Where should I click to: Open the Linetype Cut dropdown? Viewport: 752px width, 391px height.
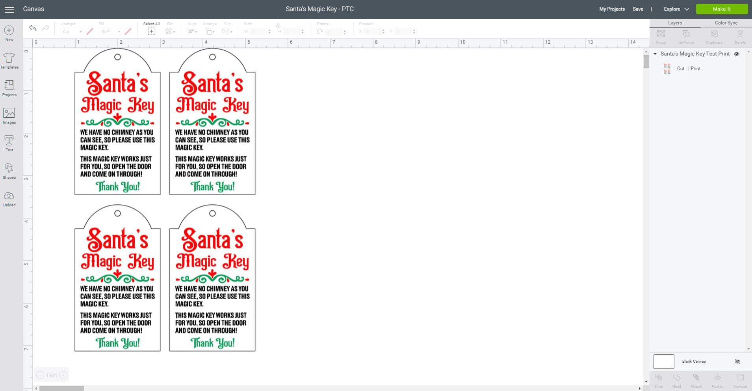pos(72,32)
